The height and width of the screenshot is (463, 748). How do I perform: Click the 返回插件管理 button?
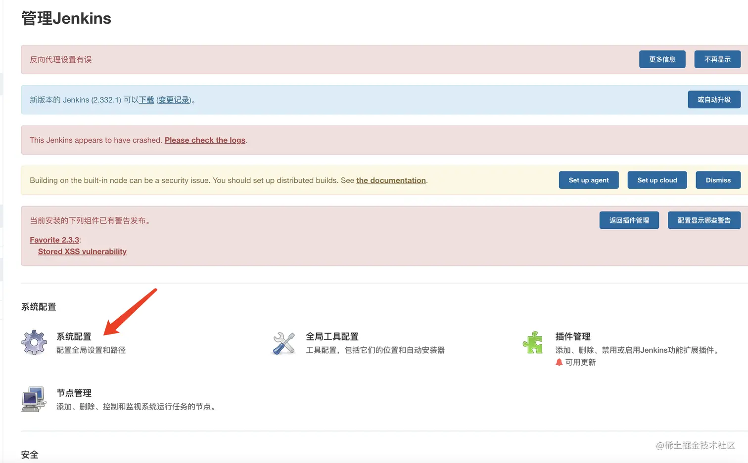(629, 220)
